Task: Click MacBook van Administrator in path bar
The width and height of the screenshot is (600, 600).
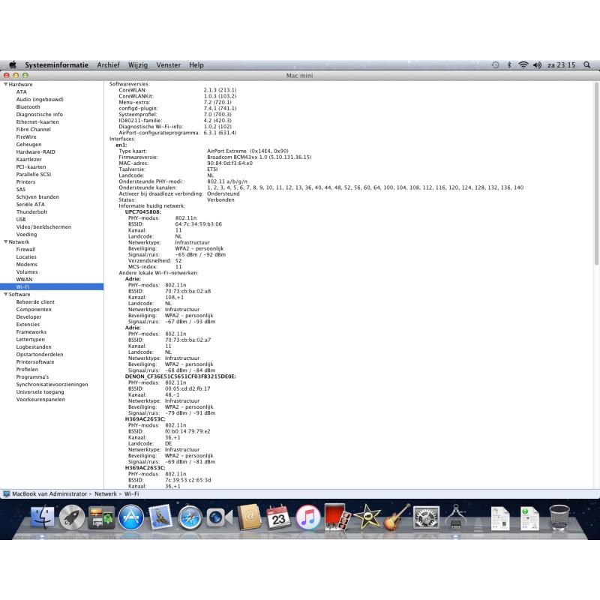Action: [49, 494]
